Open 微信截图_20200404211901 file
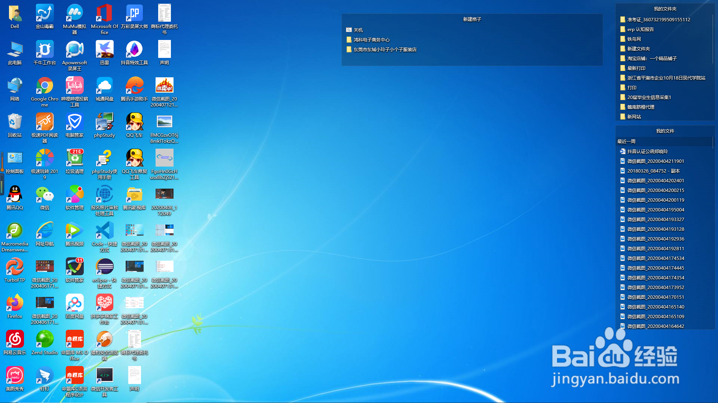718x403 pixels. [x=652, y=161]
